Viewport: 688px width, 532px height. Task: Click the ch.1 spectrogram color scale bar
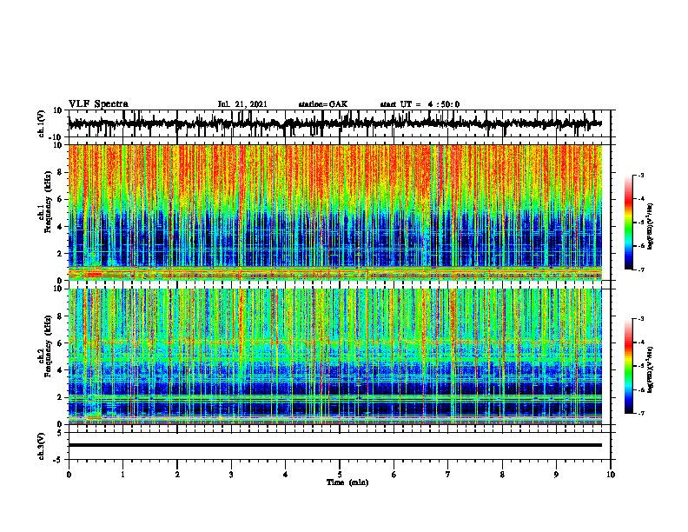[x=629, y=223]
